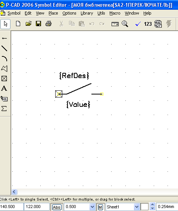This screenshot has height=211, width=178.
Task: Open the Symbol menu
Action: 14,13
